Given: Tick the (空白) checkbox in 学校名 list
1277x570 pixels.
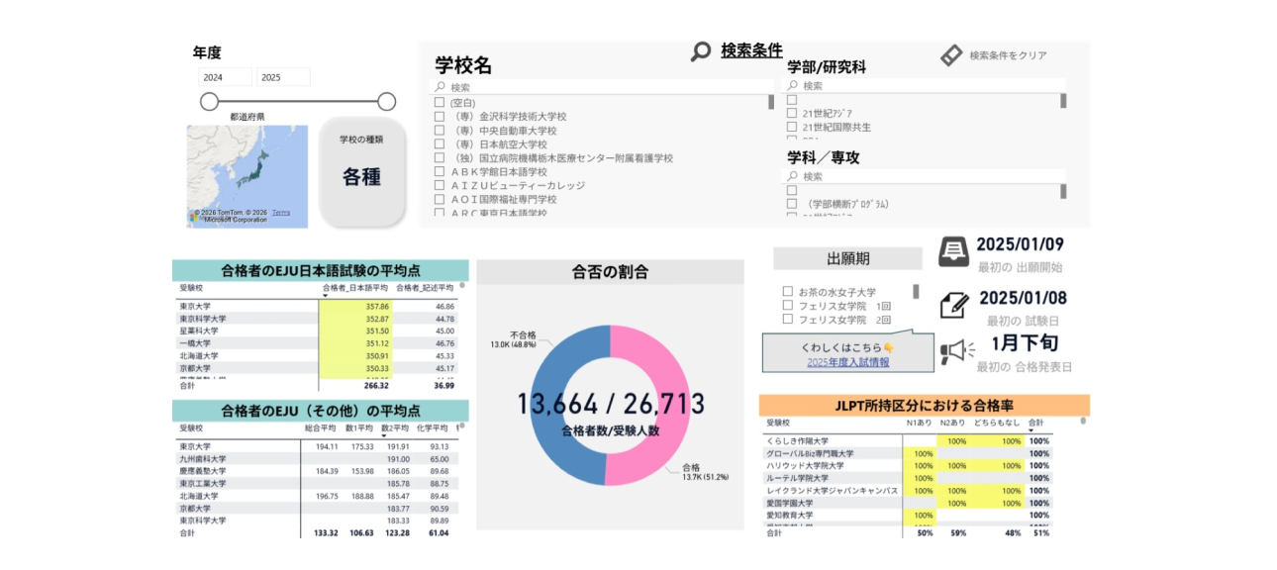Looking at the screenshot, I should pyautogui.click(x=439, y=103).
